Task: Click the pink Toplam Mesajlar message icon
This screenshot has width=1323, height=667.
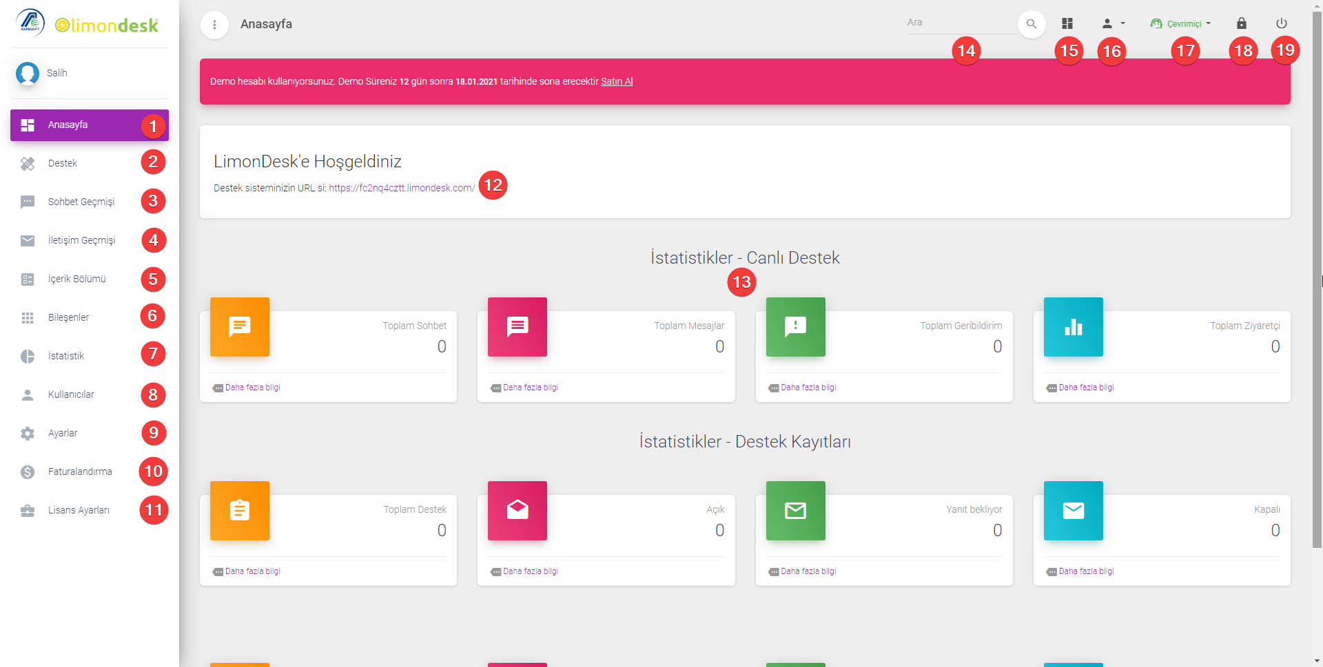Action: point(517,327)
